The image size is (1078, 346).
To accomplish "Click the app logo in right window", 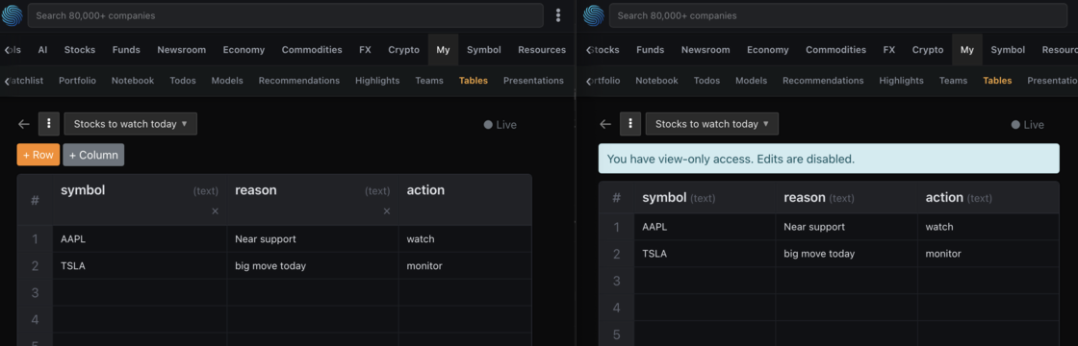I will point(594,15).
